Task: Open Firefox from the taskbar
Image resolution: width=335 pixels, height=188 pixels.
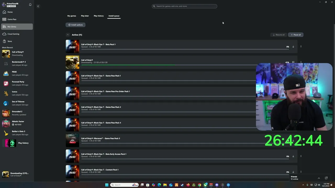Action: point(188,185)
